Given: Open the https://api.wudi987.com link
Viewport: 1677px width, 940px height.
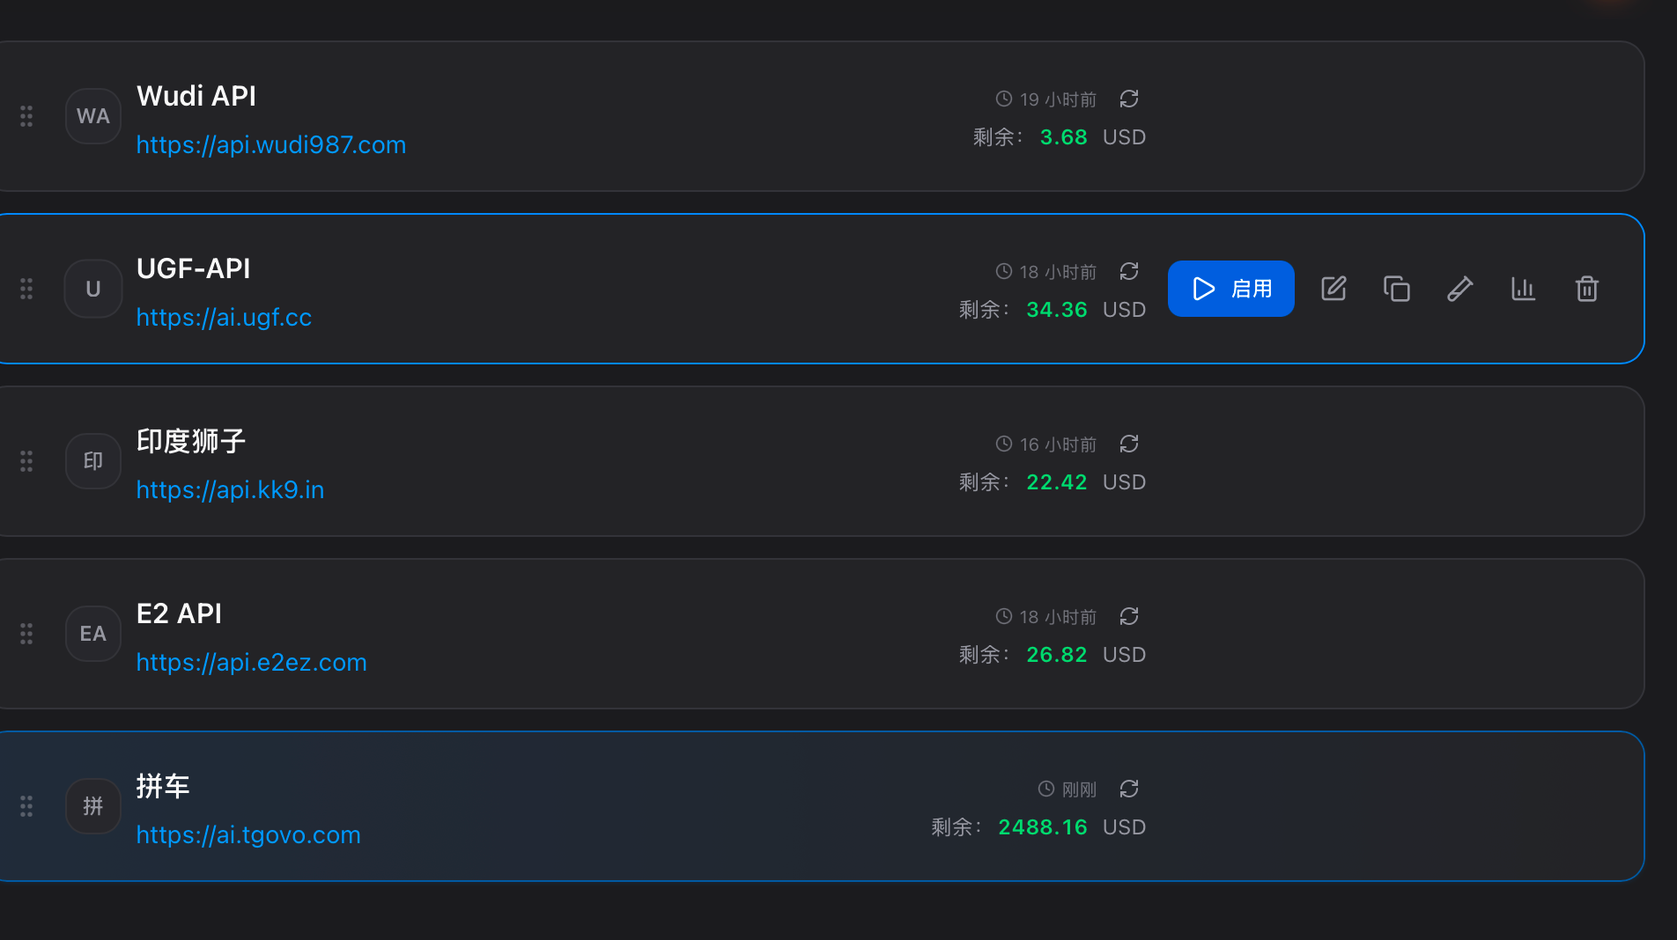Looking at the screenshot, I should coord(271,144).
